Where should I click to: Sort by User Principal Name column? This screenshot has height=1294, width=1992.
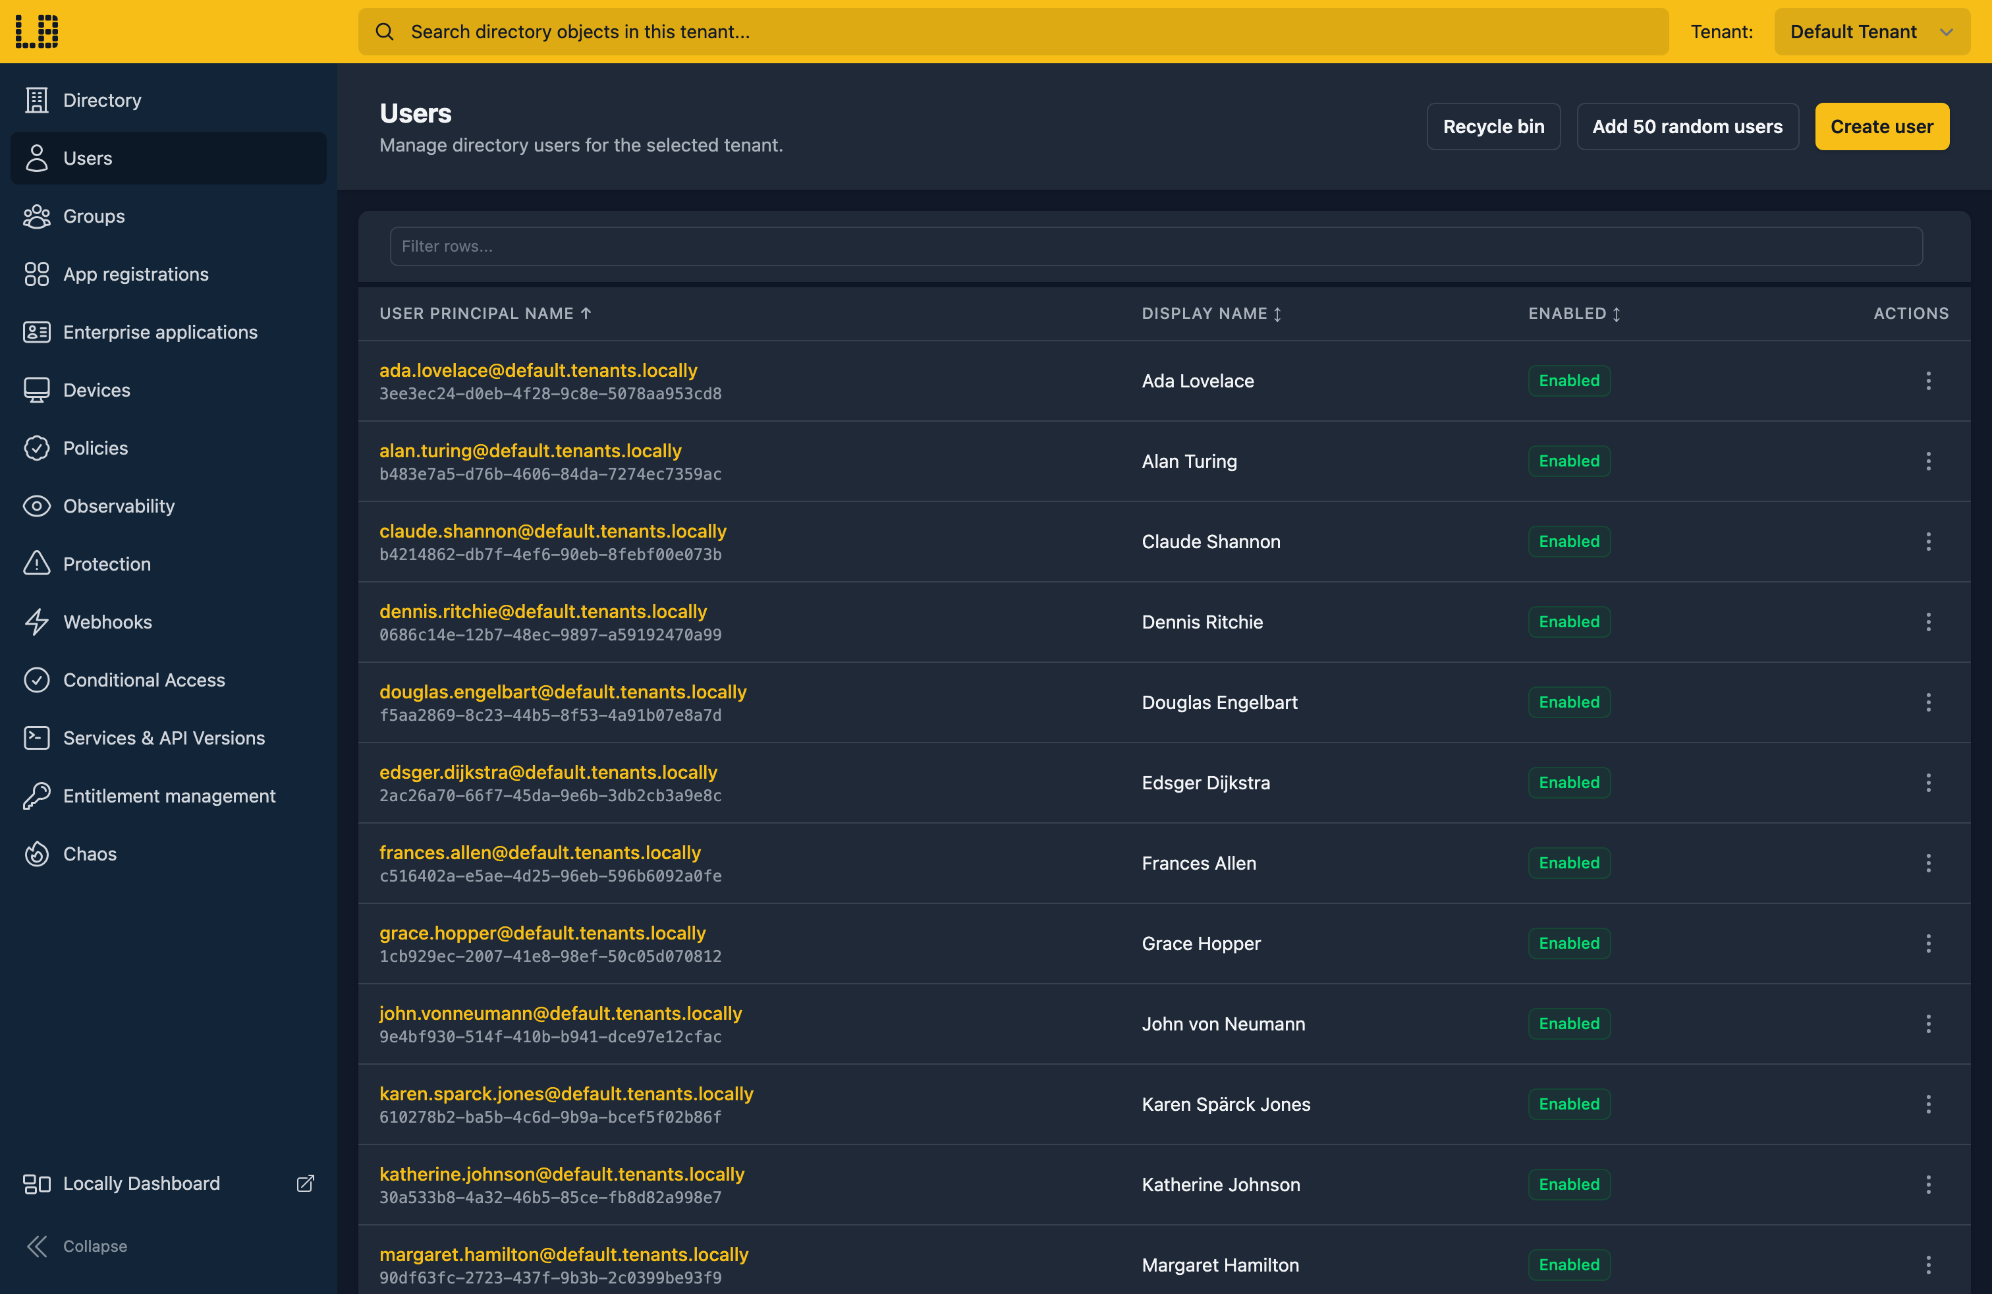(x=485, y=313)
